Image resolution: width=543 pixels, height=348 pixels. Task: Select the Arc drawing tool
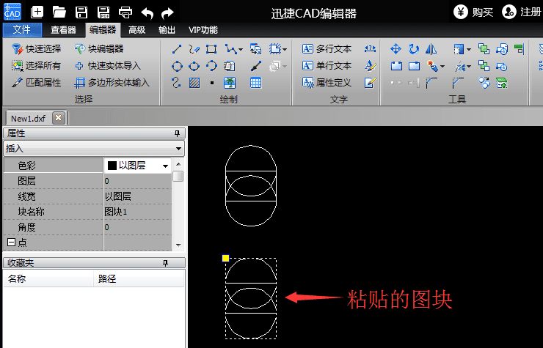(x=211, y=66)
